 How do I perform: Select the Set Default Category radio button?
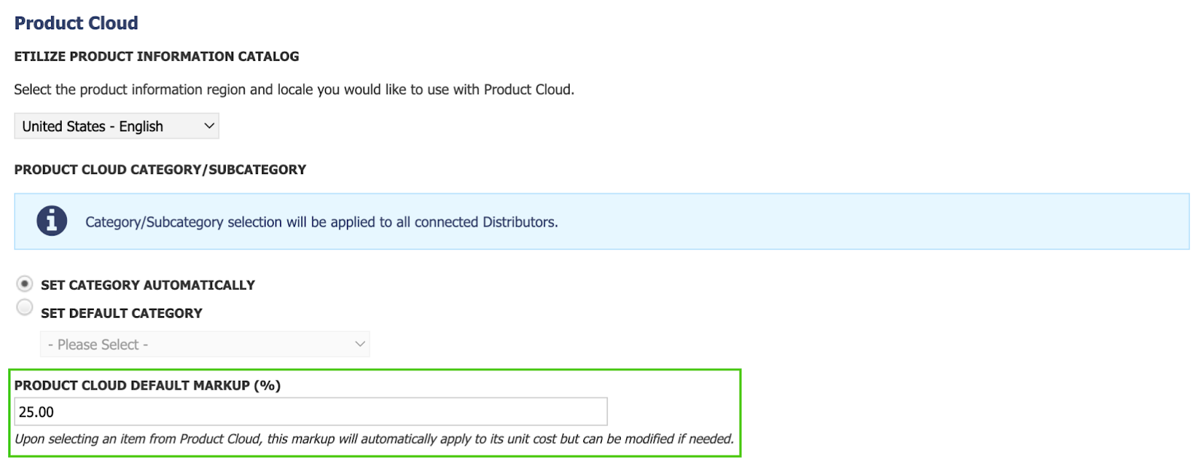(x=25, y=307)
